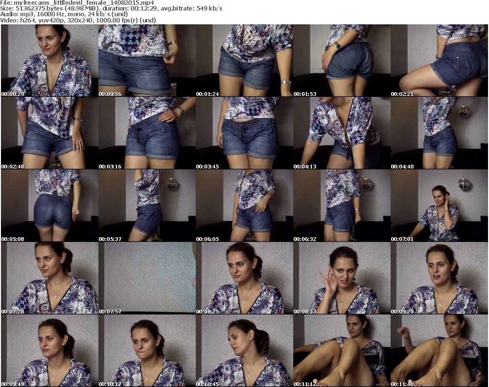The height and width of the screenshot is (387, 489).
Task: Click the frame marked 00:09:49
Action: coord(49,351)
